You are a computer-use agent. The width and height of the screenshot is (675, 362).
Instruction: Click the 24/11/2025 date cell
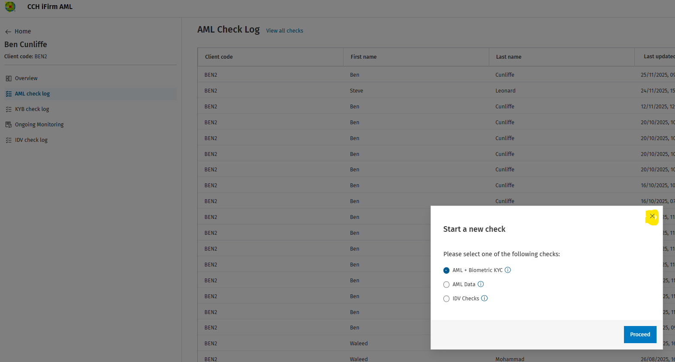click(x=657, y=91)
